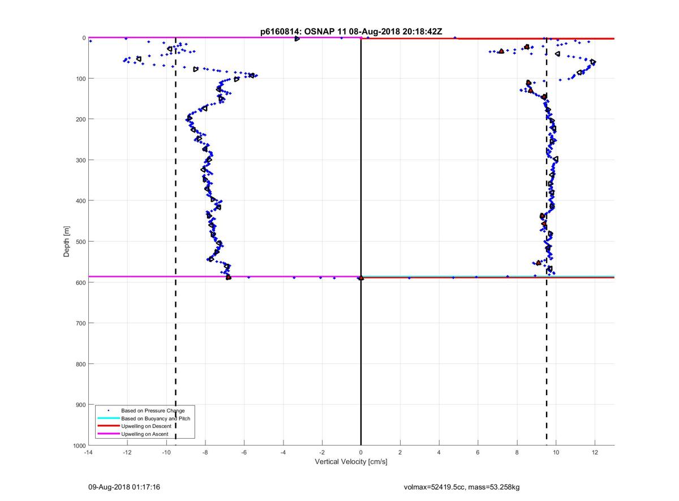The width and height of the screenshot is (679, 501).
Task: Click the plot title 'p6160814: OSNAP 11 08-Aug-2018 20:18:42Z'
Action: coord(351,32)
